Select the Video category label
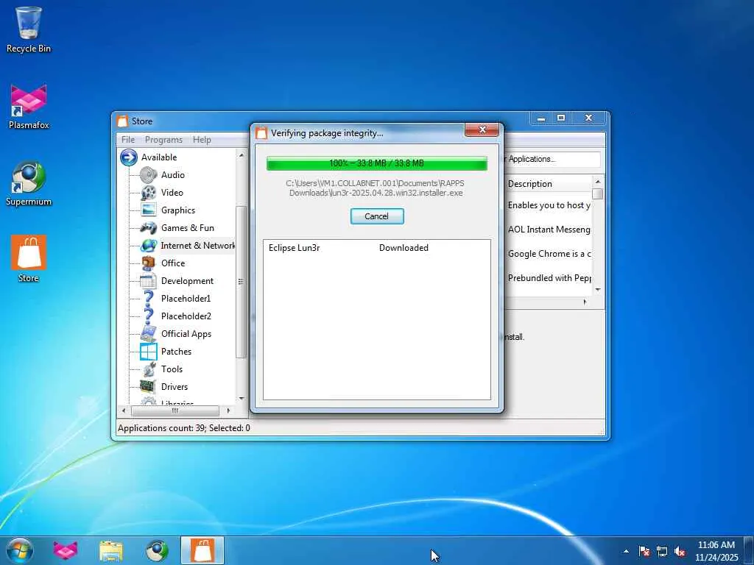 172,193
